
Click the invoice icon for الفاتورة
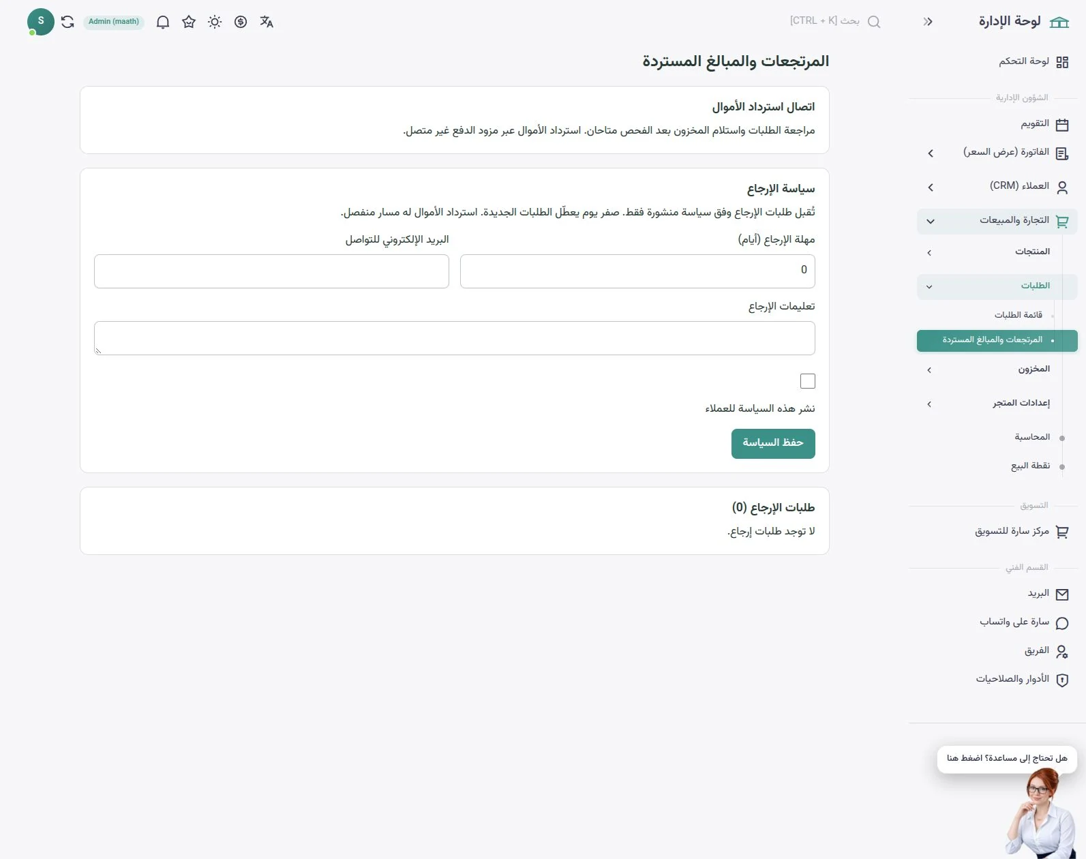(1062, 153)
